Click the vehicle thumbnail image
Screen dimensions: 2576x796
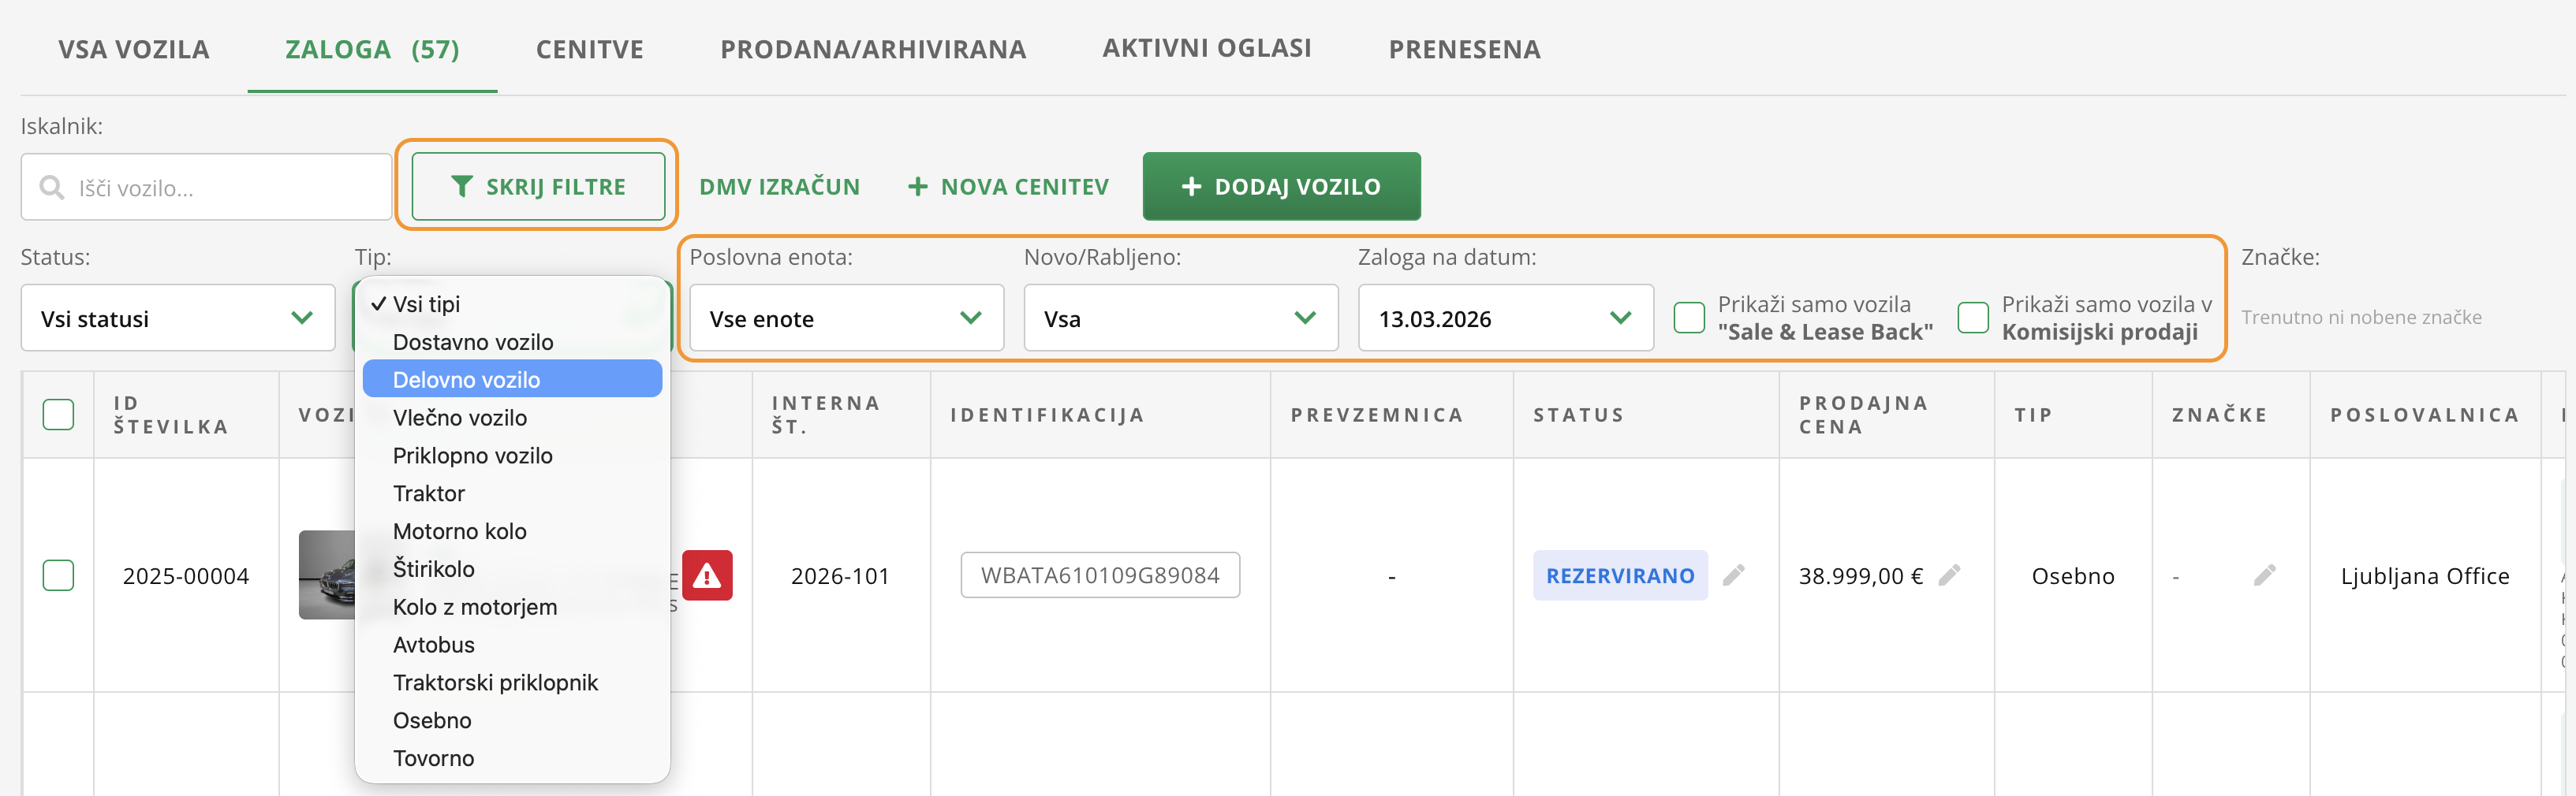[x=327, y=575]
